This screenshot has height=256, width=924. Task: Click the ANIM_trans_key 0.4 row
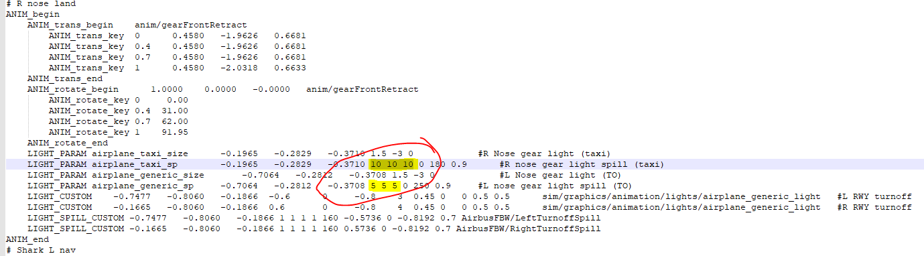177,46
